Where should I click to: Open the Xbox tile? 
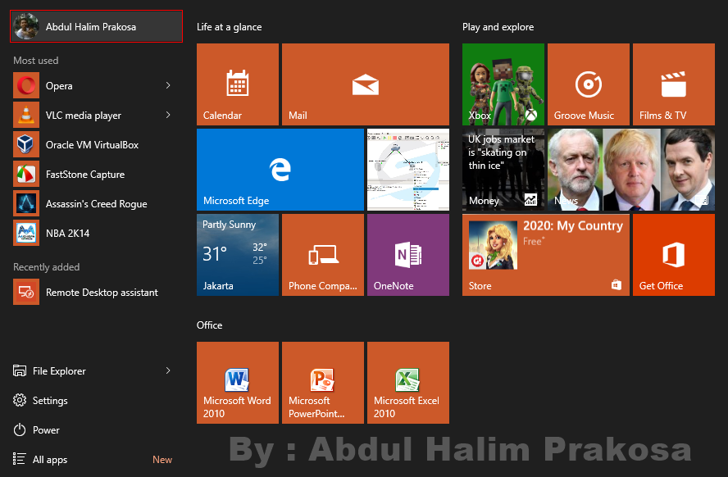503,84
